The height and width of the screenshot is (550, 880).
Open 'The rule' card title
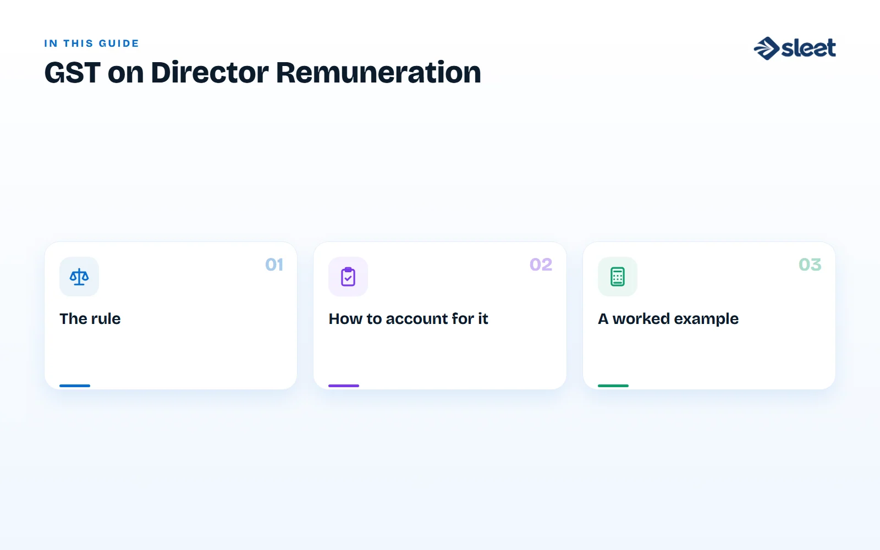point(90,318)
